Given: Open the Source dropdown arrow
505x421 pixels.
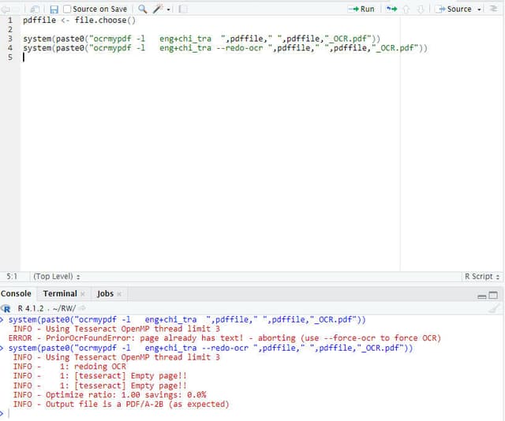Looking at the screenshot, I should (480, 9).
